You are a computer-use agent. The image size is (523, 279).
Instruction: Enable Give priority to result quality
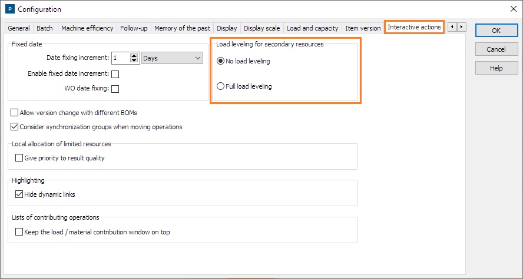pos(19,158)
